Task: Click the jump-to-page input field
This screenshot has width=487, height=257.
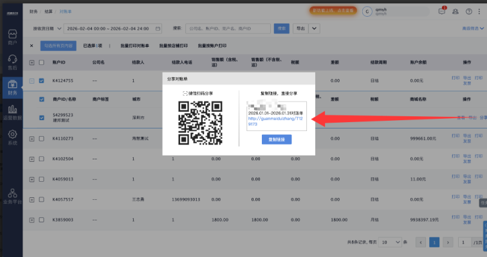Action: pyautogui.click(x=464, y=242)
